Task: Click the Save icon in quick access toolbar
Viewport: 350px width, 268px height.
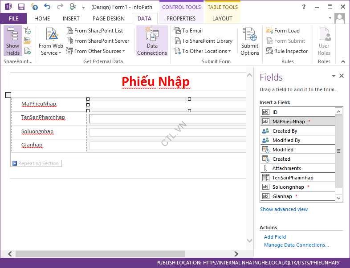Action: coord(21,7)
